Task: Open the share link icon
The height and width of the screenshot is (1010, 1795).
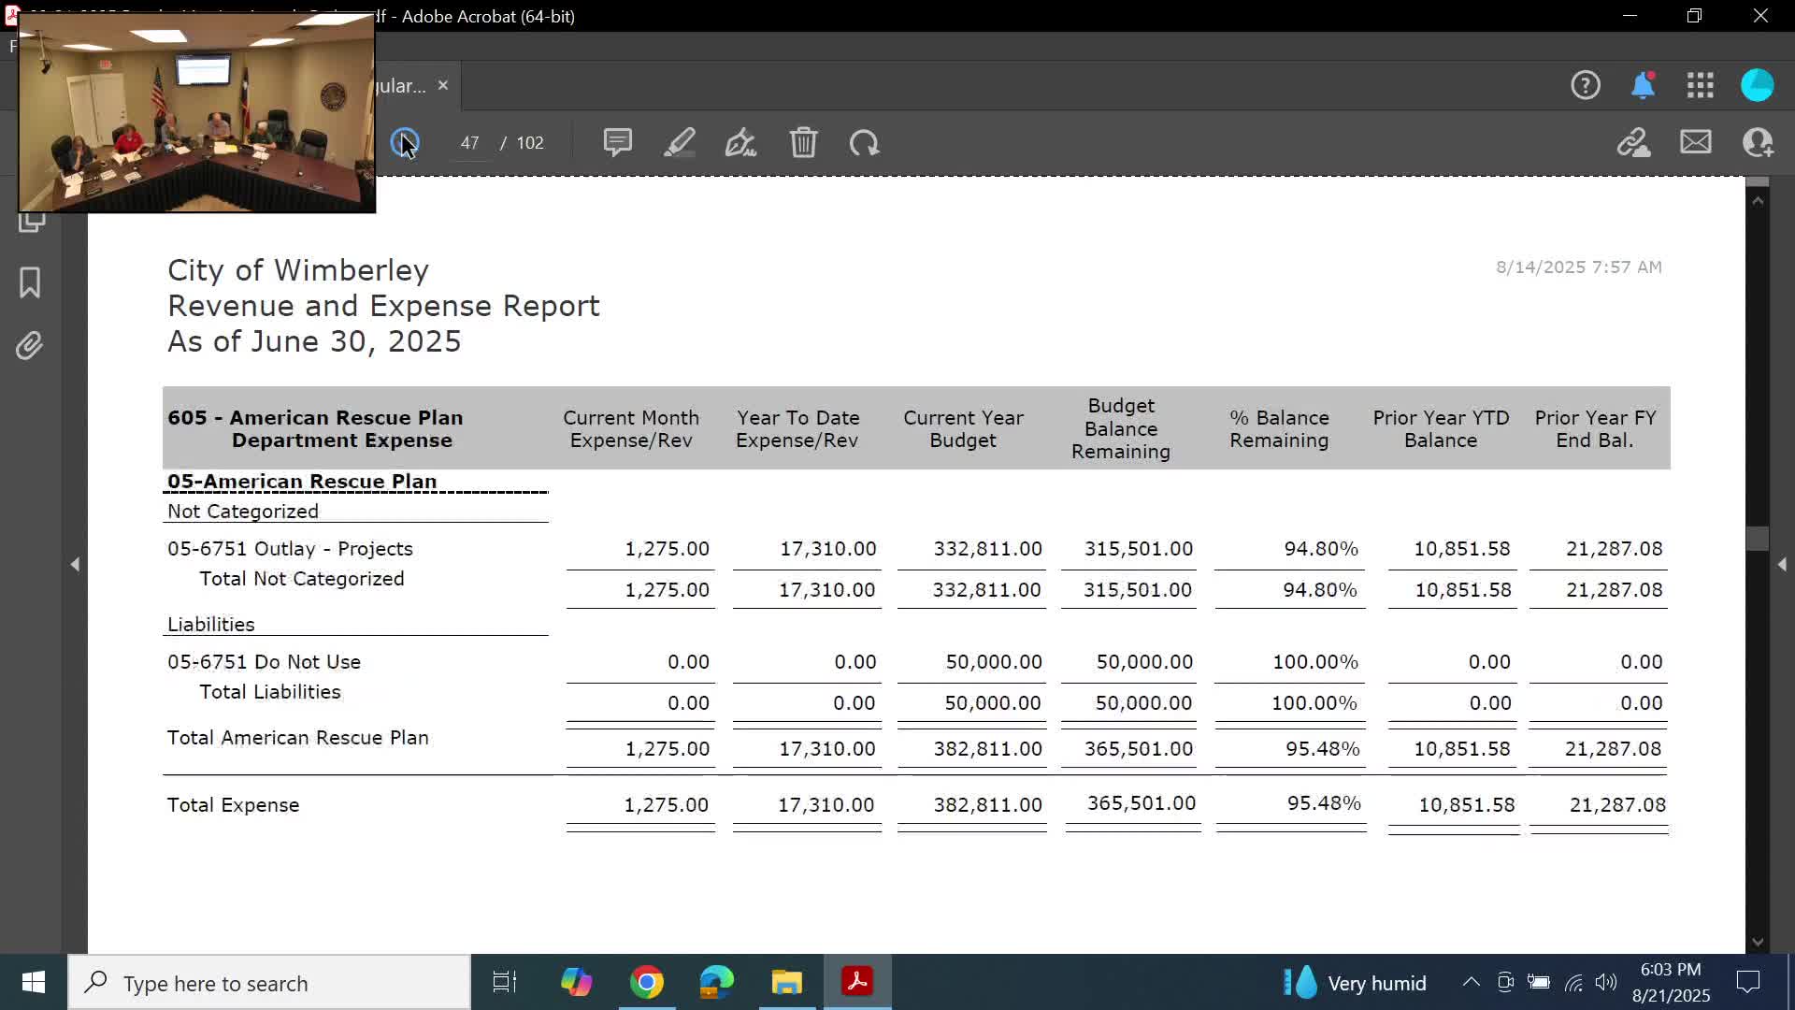Action: [1633, 142]
